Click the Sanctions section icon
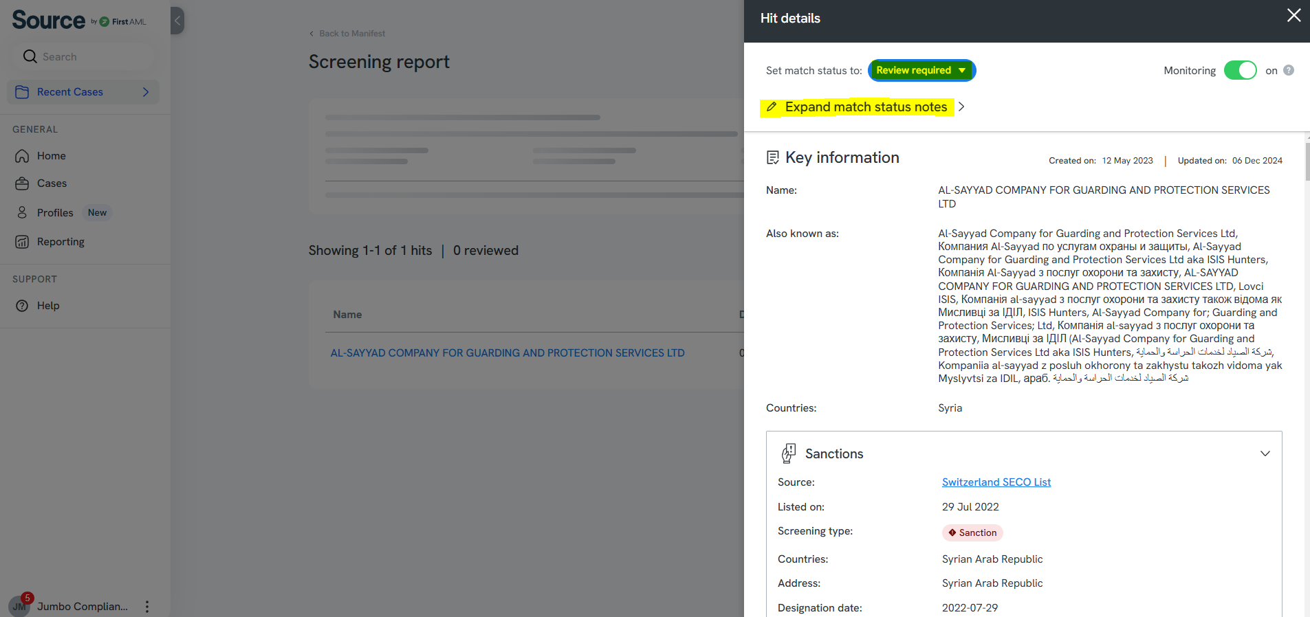The image size is (1310, 617). pyautogui.click(x=789, y=453)
